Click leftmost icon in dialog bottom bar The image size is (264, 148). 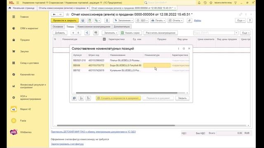click(x=74, y=98)
